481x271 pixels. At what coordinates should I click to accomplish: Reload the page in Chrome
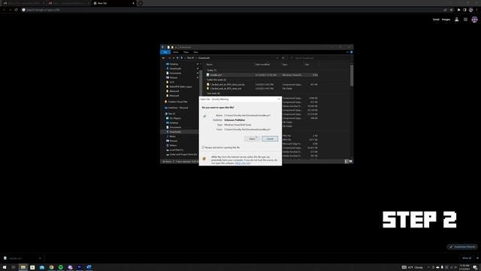point(16,10)
